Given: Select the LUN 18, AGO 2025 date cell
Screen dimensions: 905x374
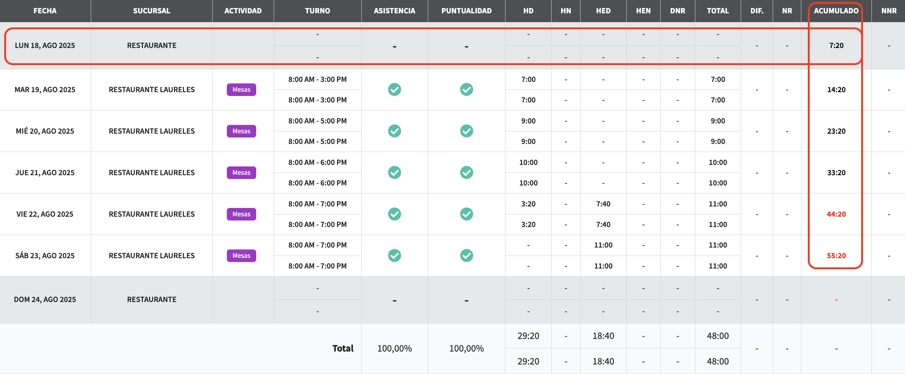Looking at the screenshot, I should click(45, 45).
